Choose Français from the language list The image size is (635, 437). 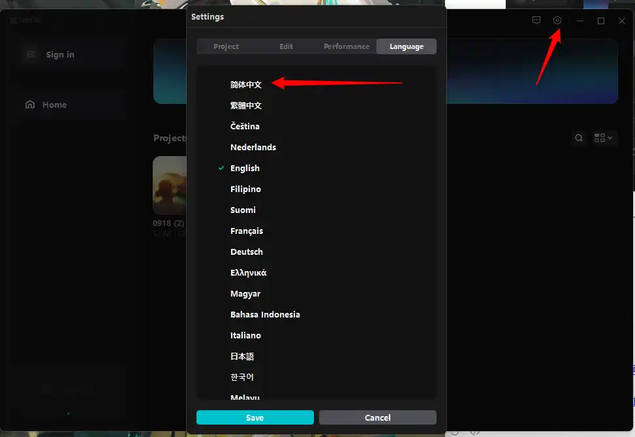tap(247, 231)
